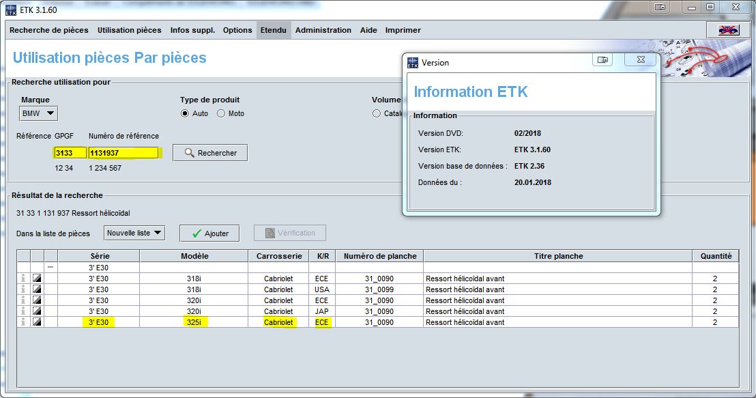Open the Marque dropdown showing BMW
Image resolution: width=756 pixels, height=398 pixels.
tap(39, 113)
